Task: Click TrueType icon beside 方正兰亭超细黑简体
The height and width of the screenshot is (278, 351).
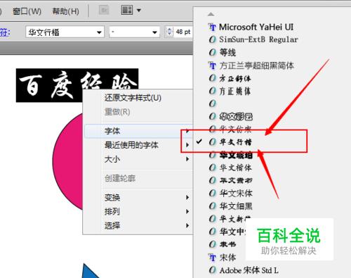Action: 212,65
